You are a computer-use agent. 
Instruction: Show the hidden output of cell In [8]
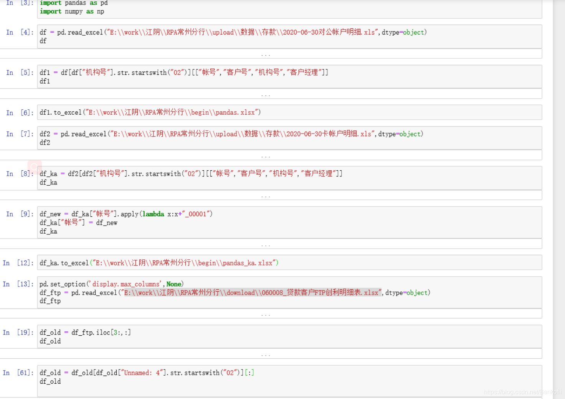266,195
